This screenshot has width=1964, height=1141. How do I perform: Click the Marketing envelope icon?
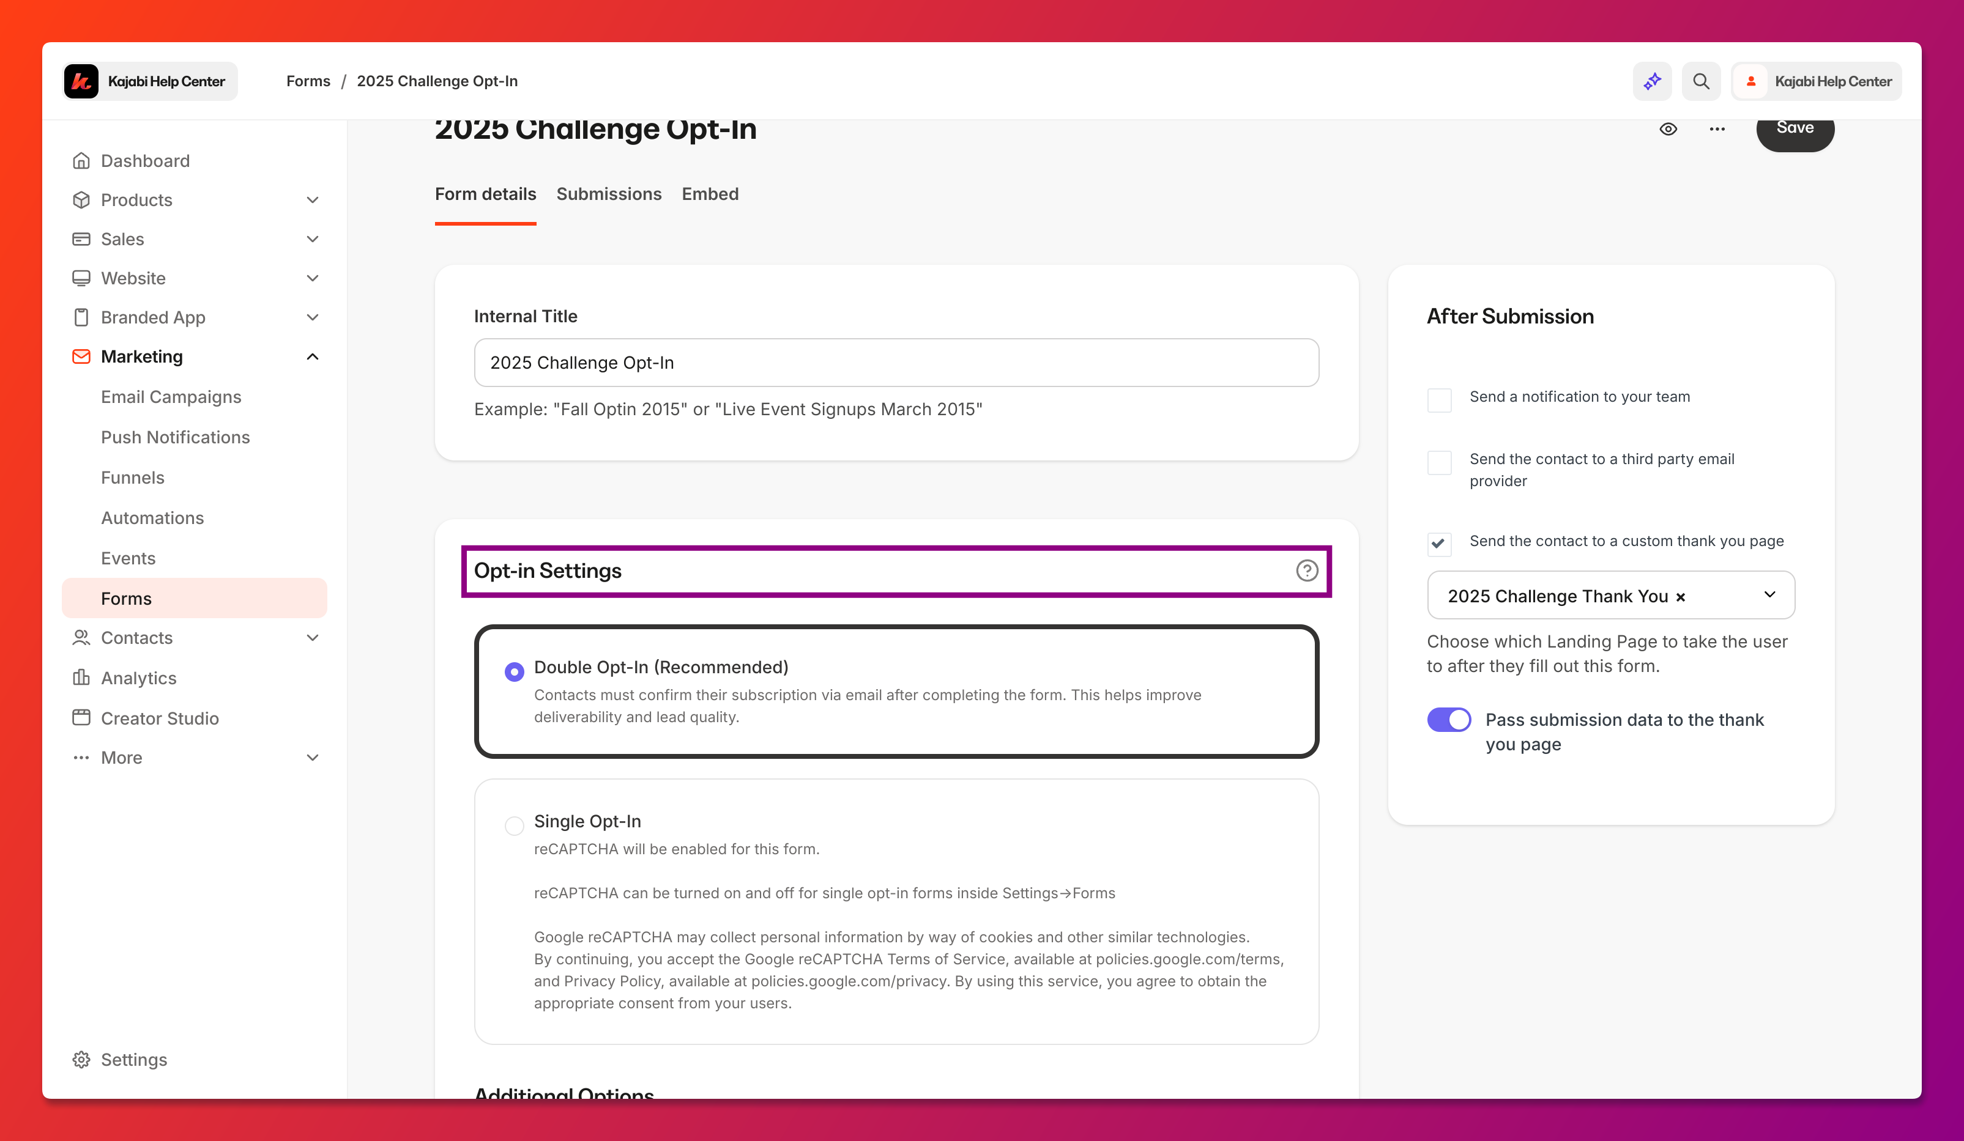(x=81, y=356)
